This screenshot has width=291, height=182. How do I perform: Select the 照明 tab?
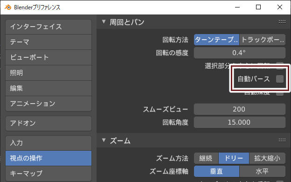tap(48, 73)
